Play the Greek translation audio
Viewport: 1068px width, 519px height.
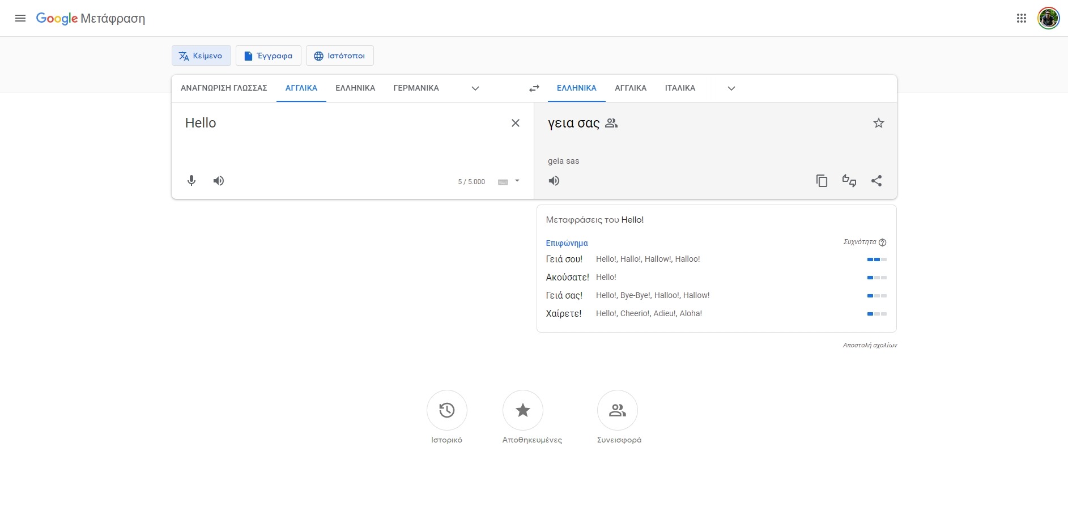[554, 181]
